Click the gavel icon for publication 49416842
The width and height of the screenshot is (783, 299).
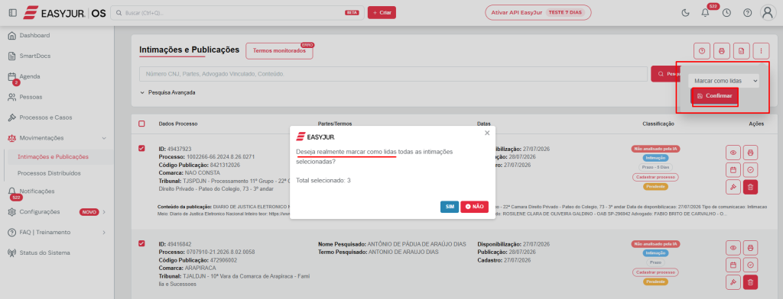coord(733,282)
